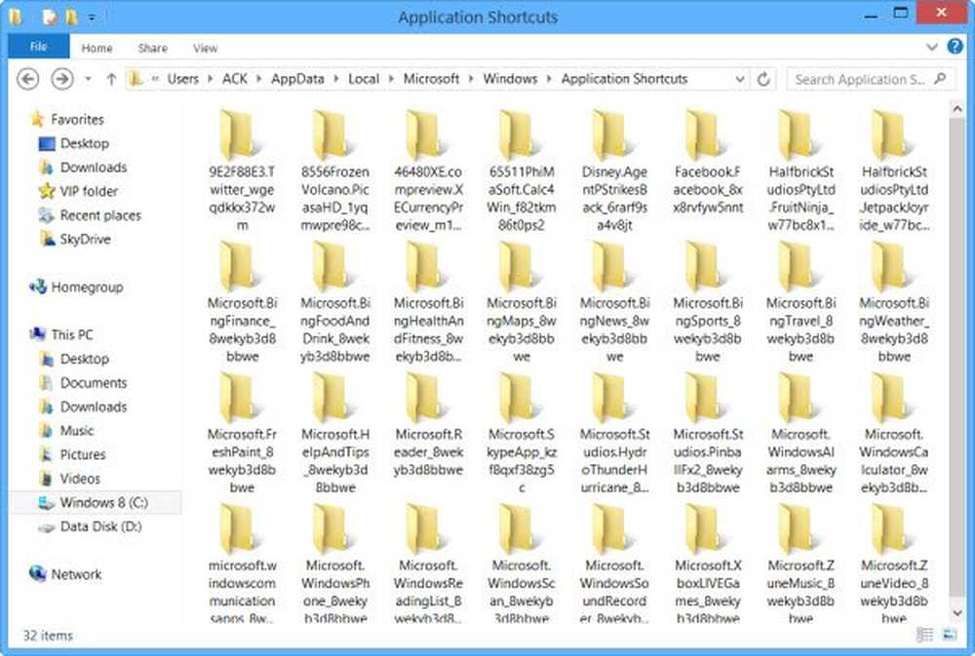This screenshot has width=975, height=656.
Task: Switch to the Share ribbon tab
Action: [x=152, y=48]
